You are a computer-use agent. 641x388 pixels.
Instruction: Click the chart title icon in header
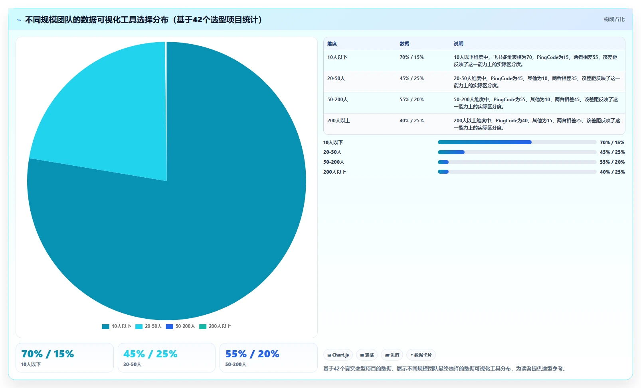point(19,20)
